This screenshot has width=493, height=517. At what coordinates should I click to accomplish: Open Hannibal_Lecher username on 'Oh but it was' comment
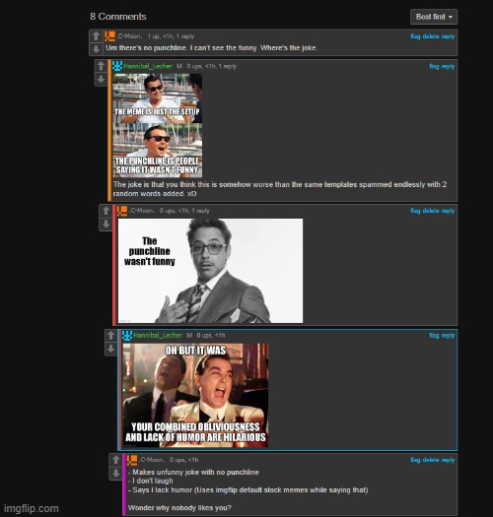(158, 336)
